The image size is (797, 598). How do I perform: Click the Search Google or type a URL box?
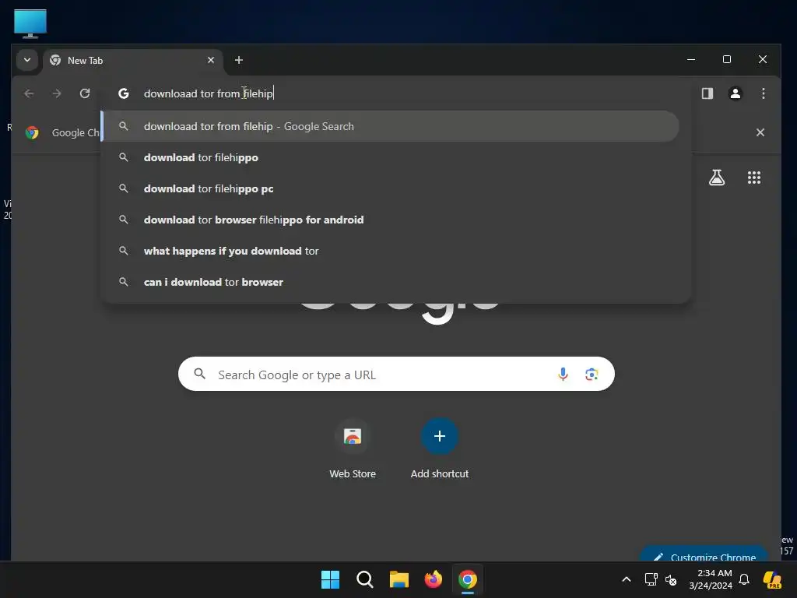point(396,375)
